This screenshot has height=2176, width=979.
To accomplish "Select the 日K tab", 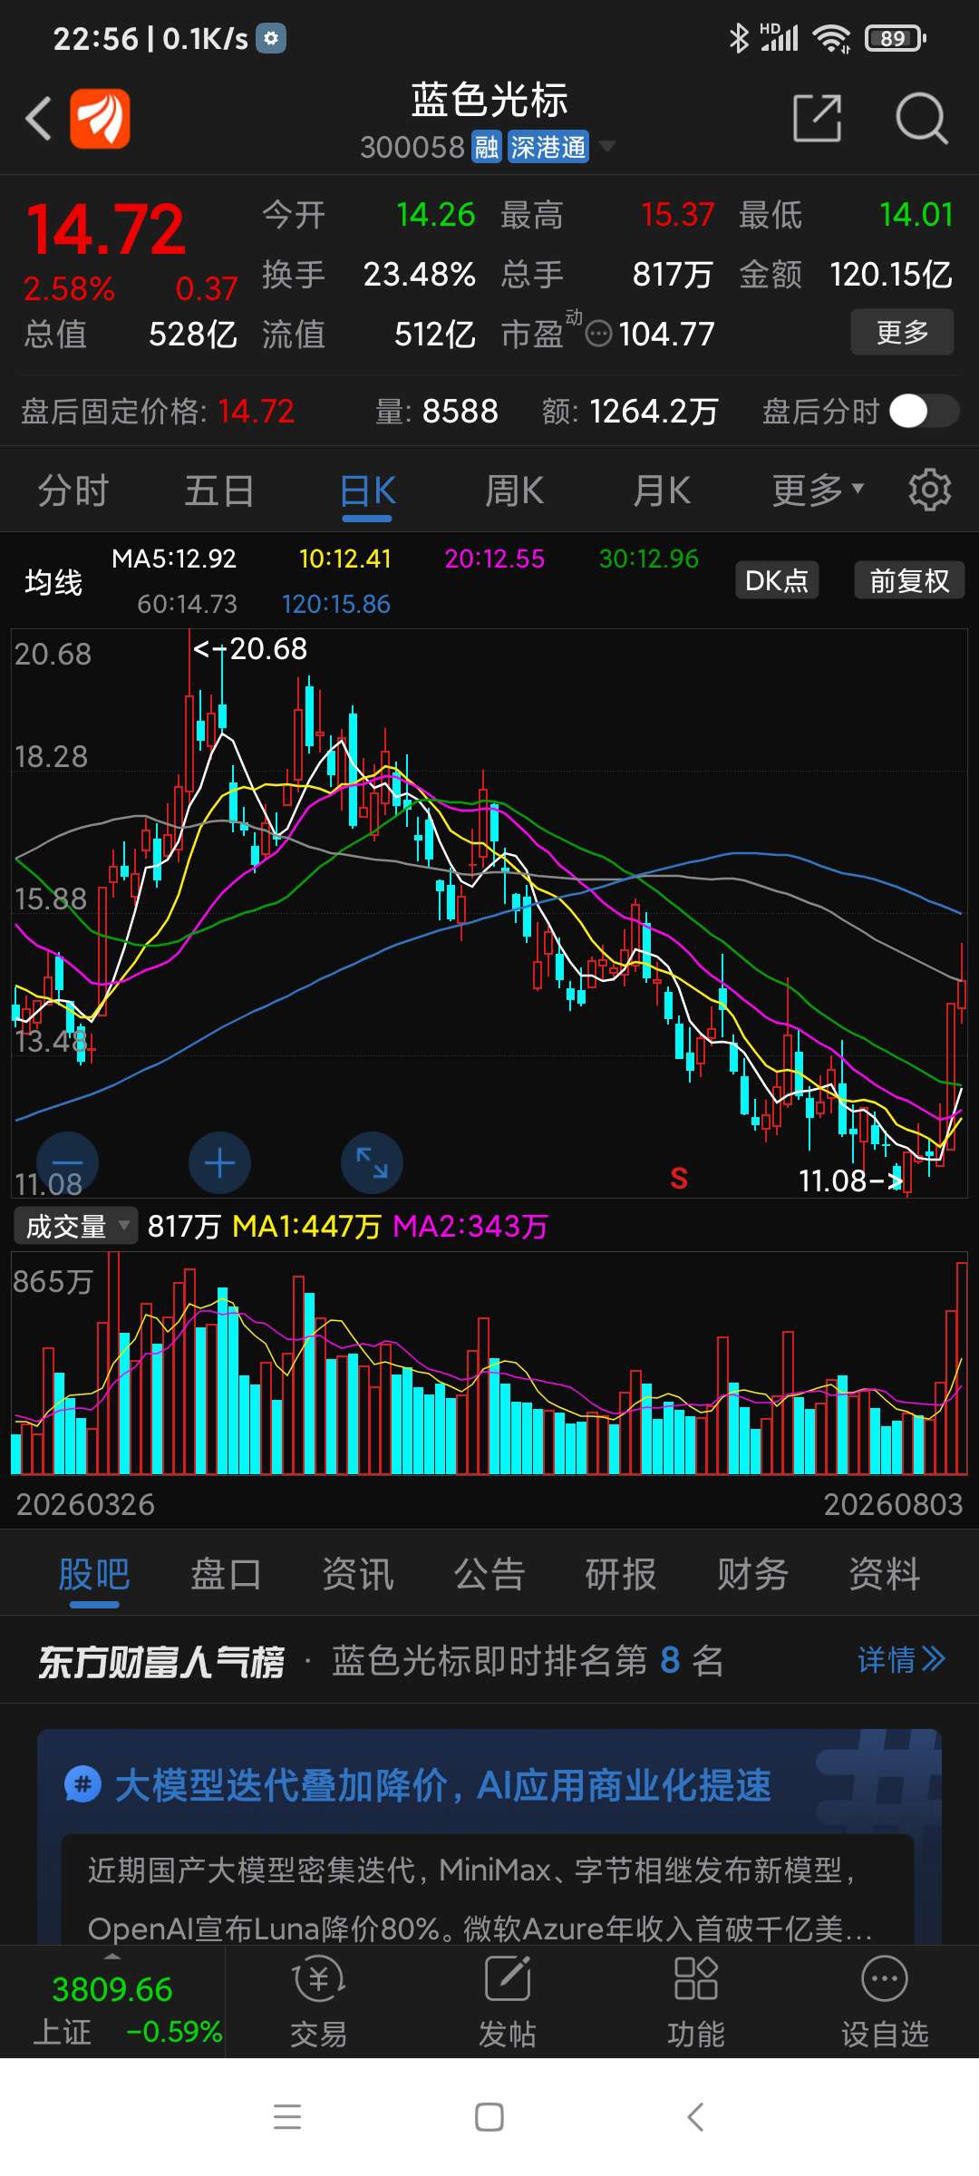I will tap(368, 491).
